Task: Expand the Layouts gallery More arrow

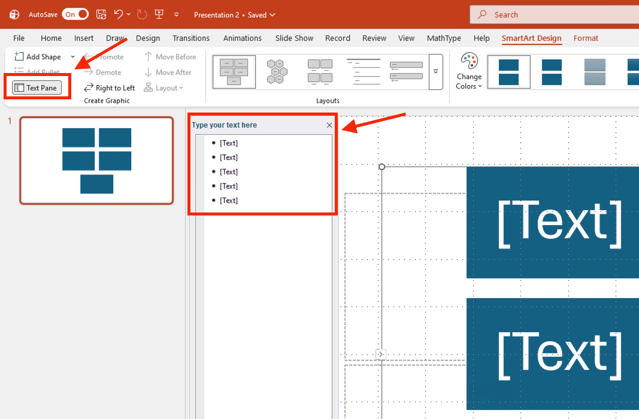Action: (x=435, y=72)
